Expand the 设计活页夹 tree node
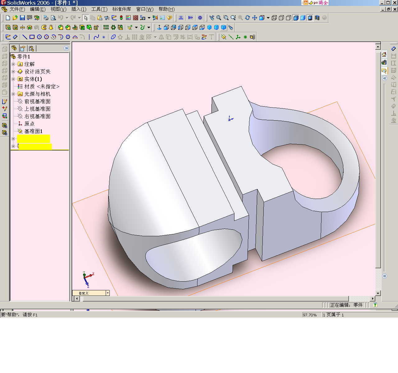This screenshot has height=373, width=398. tap(13, 71)
